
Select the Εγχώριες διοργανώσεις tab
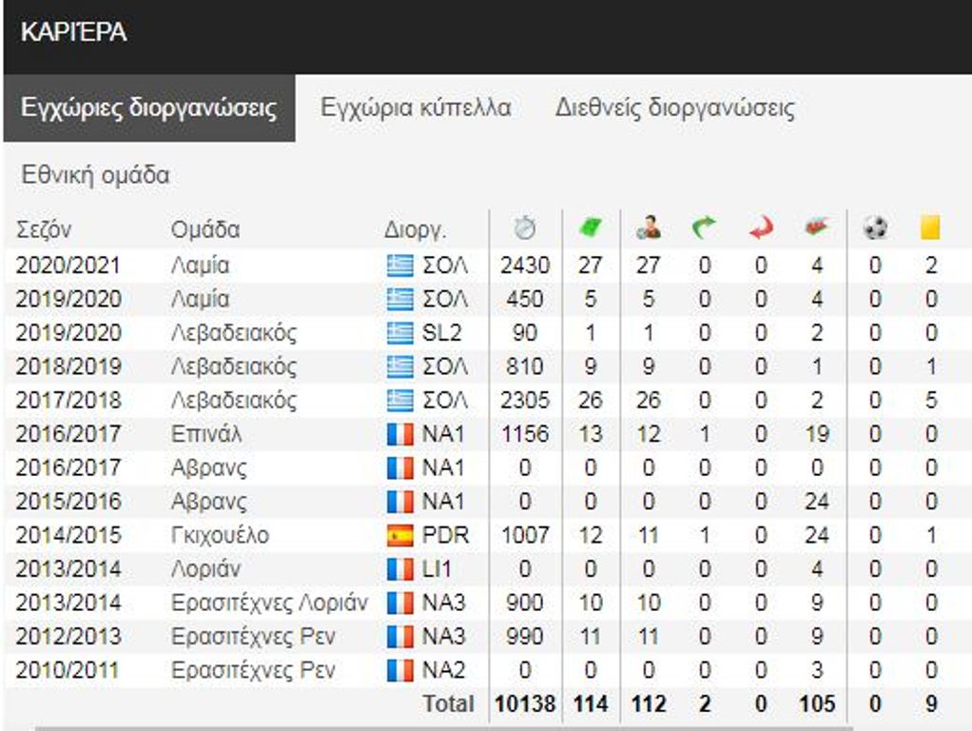point(149,108)
